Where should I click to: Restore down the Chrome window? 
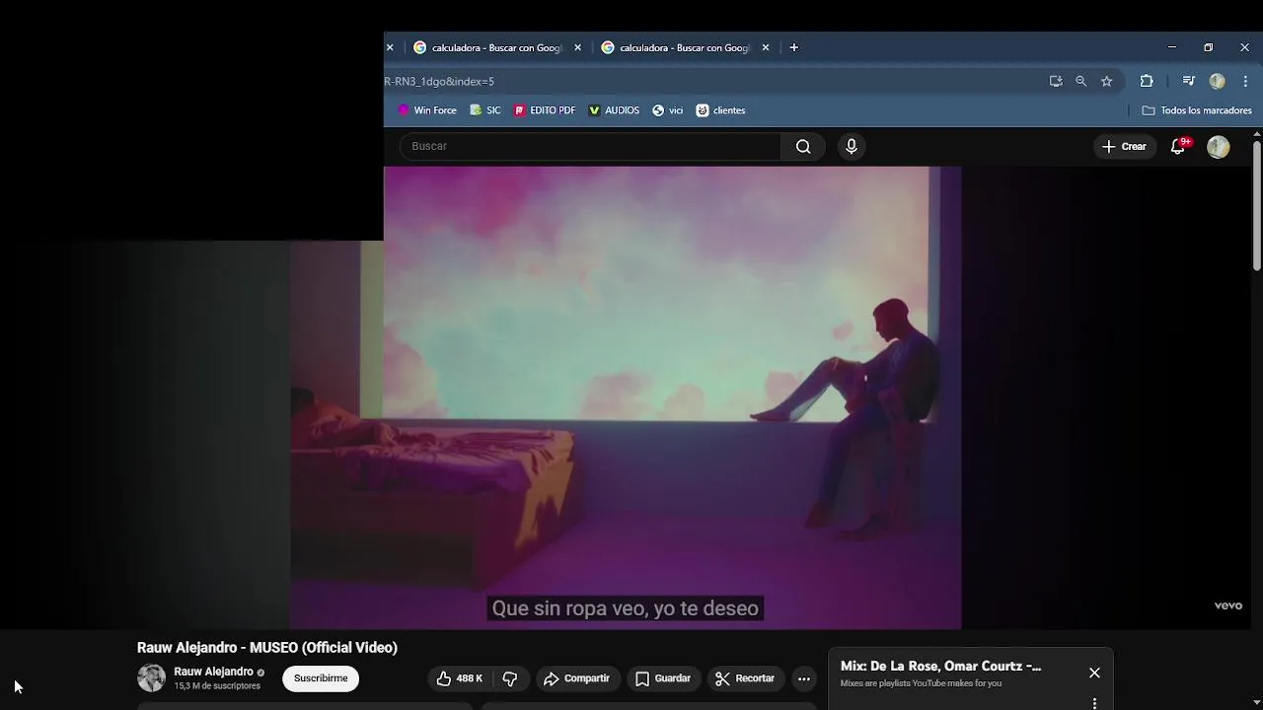tap(1208, 47)
